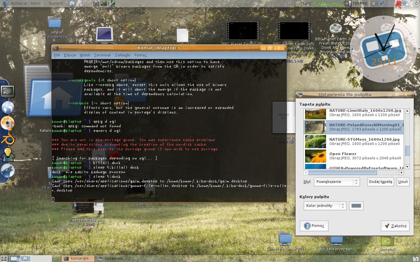Screen dimensions: 420x262
Task: Click the desktop color swatch
Action: point(356,206)
